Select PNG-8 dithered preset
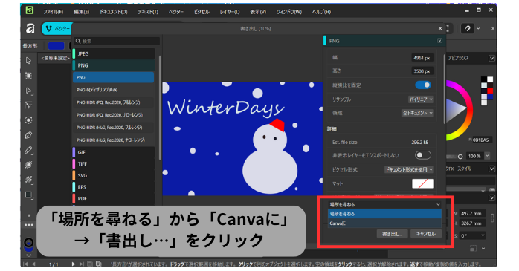This screenshot has width=519, height=271. click(114, 90)
